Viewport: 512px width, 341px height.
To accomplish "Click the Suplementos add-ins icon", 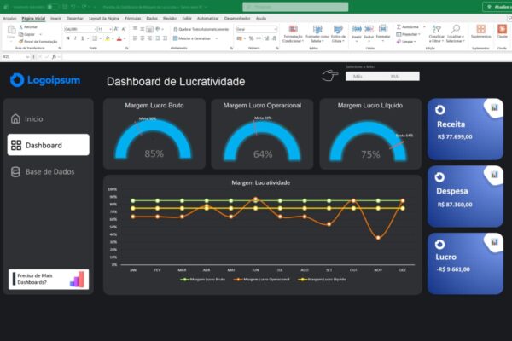I will pyautogui.click(x=480, y=29).
